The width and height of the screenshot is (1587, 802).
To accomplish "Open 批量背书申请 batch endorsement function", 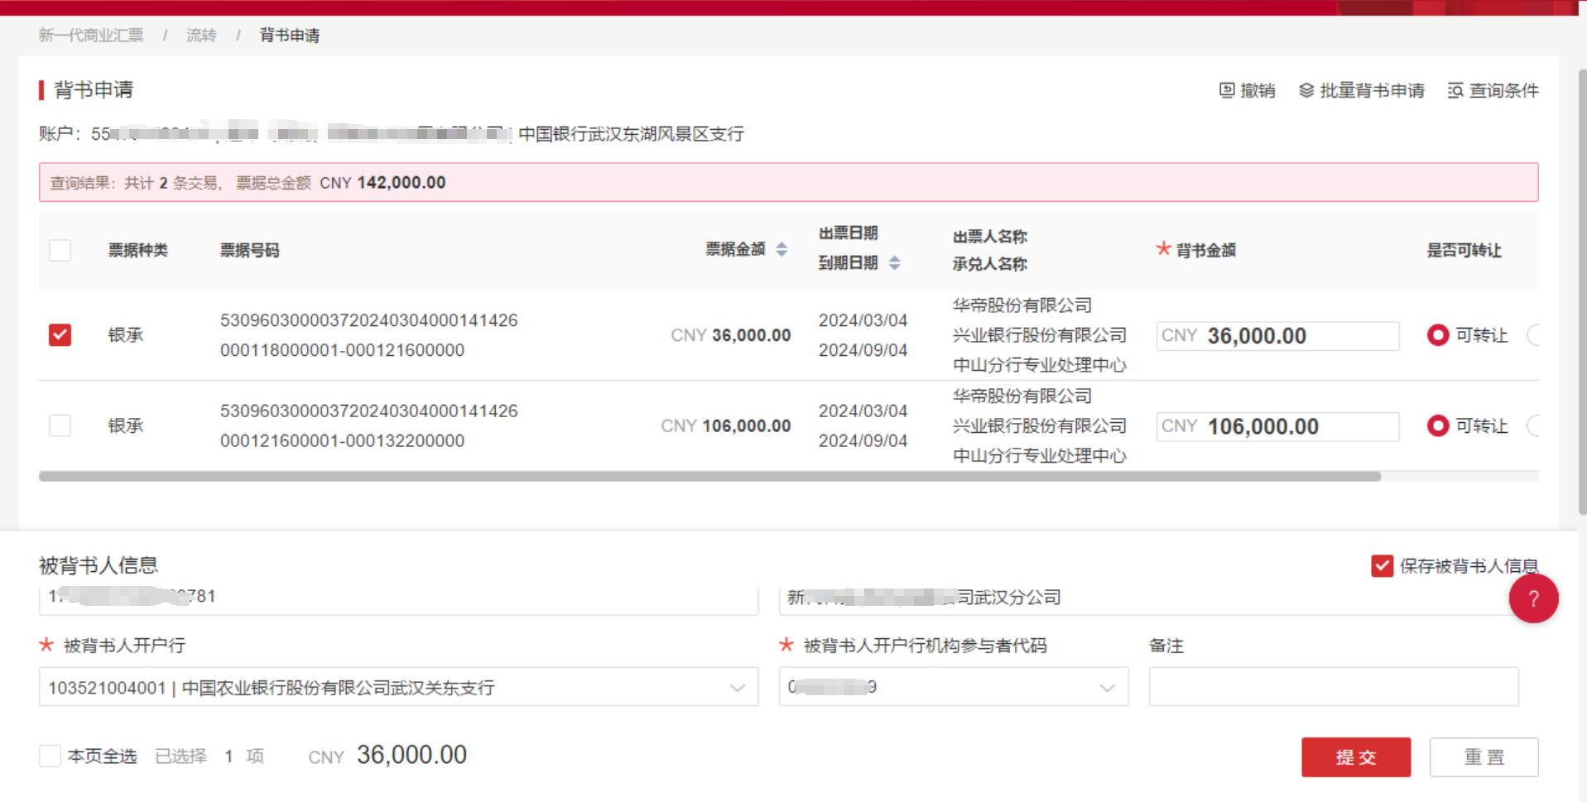I will click(1362, 91).
